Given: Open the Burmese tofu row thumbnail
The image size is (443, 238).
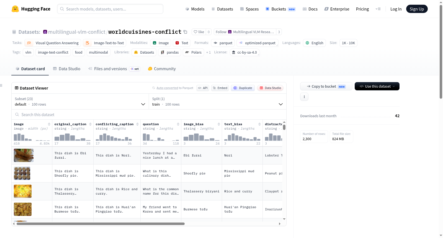Looking at the screenshot, I should [x=23, y=209].
